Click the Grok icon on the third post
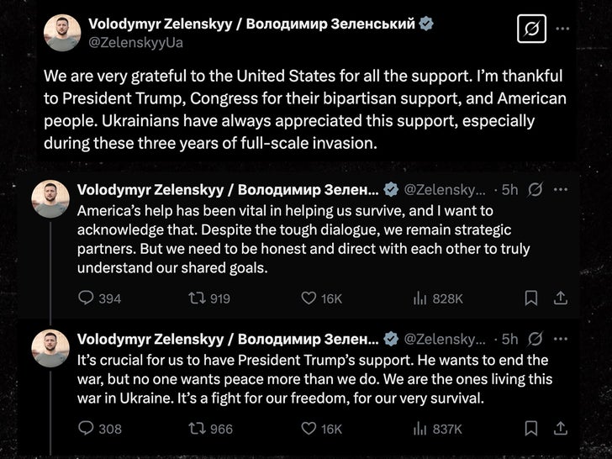This screenshot has width=612, height=459. (535, 340)
